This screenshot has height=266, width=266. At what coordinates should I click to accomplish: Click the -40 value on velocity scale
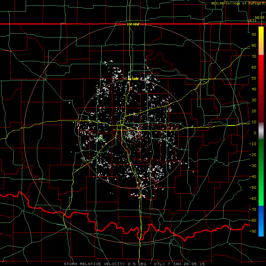[x=253, y=177]
